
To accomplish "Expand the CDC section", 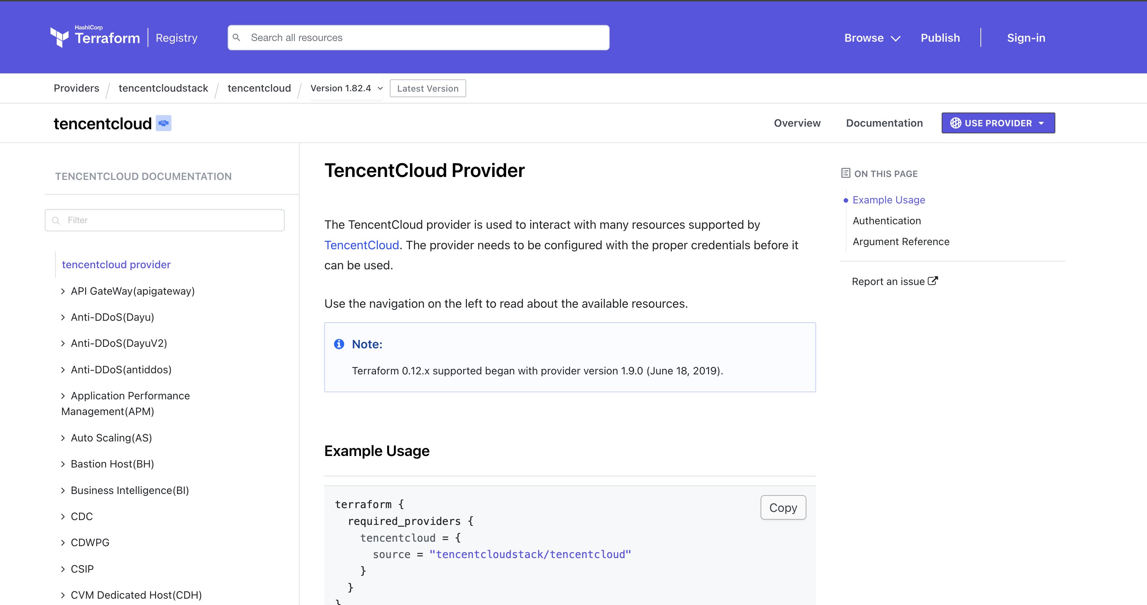I will pos(77,516).
